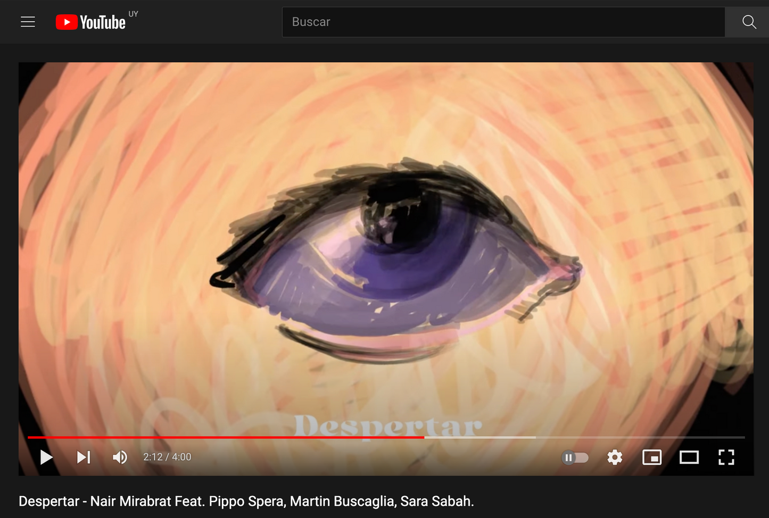Click the Despertar watermark text in video
The image size is (769, 518).
pyautogui.click(x=388, y=425)
